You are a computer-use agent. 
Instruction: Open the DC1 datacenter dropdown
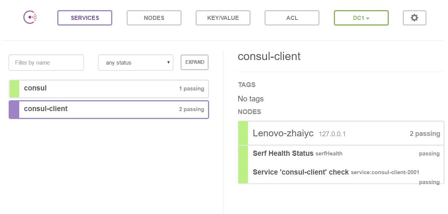tap(361, 18)
